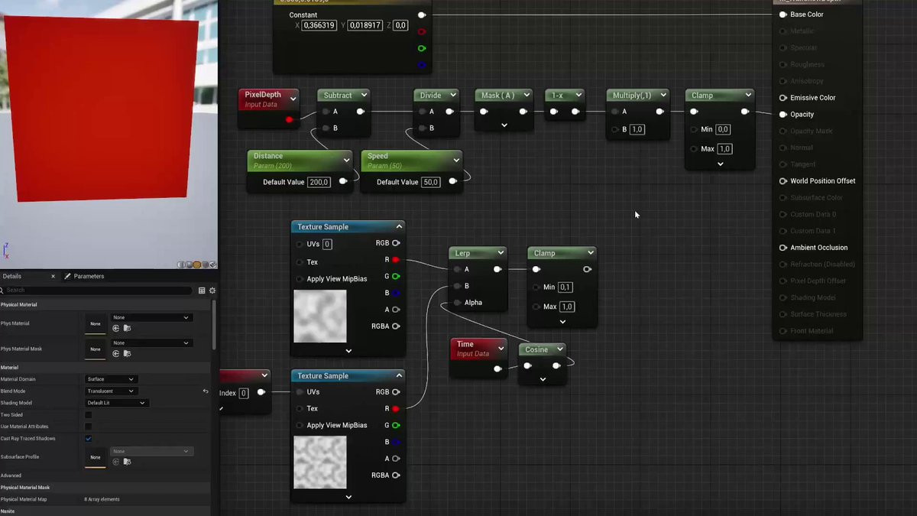The width and height of the screenshot is (917, 516).
Task: Collapse the Subtract node header chevron
Action: click(363, 96)
